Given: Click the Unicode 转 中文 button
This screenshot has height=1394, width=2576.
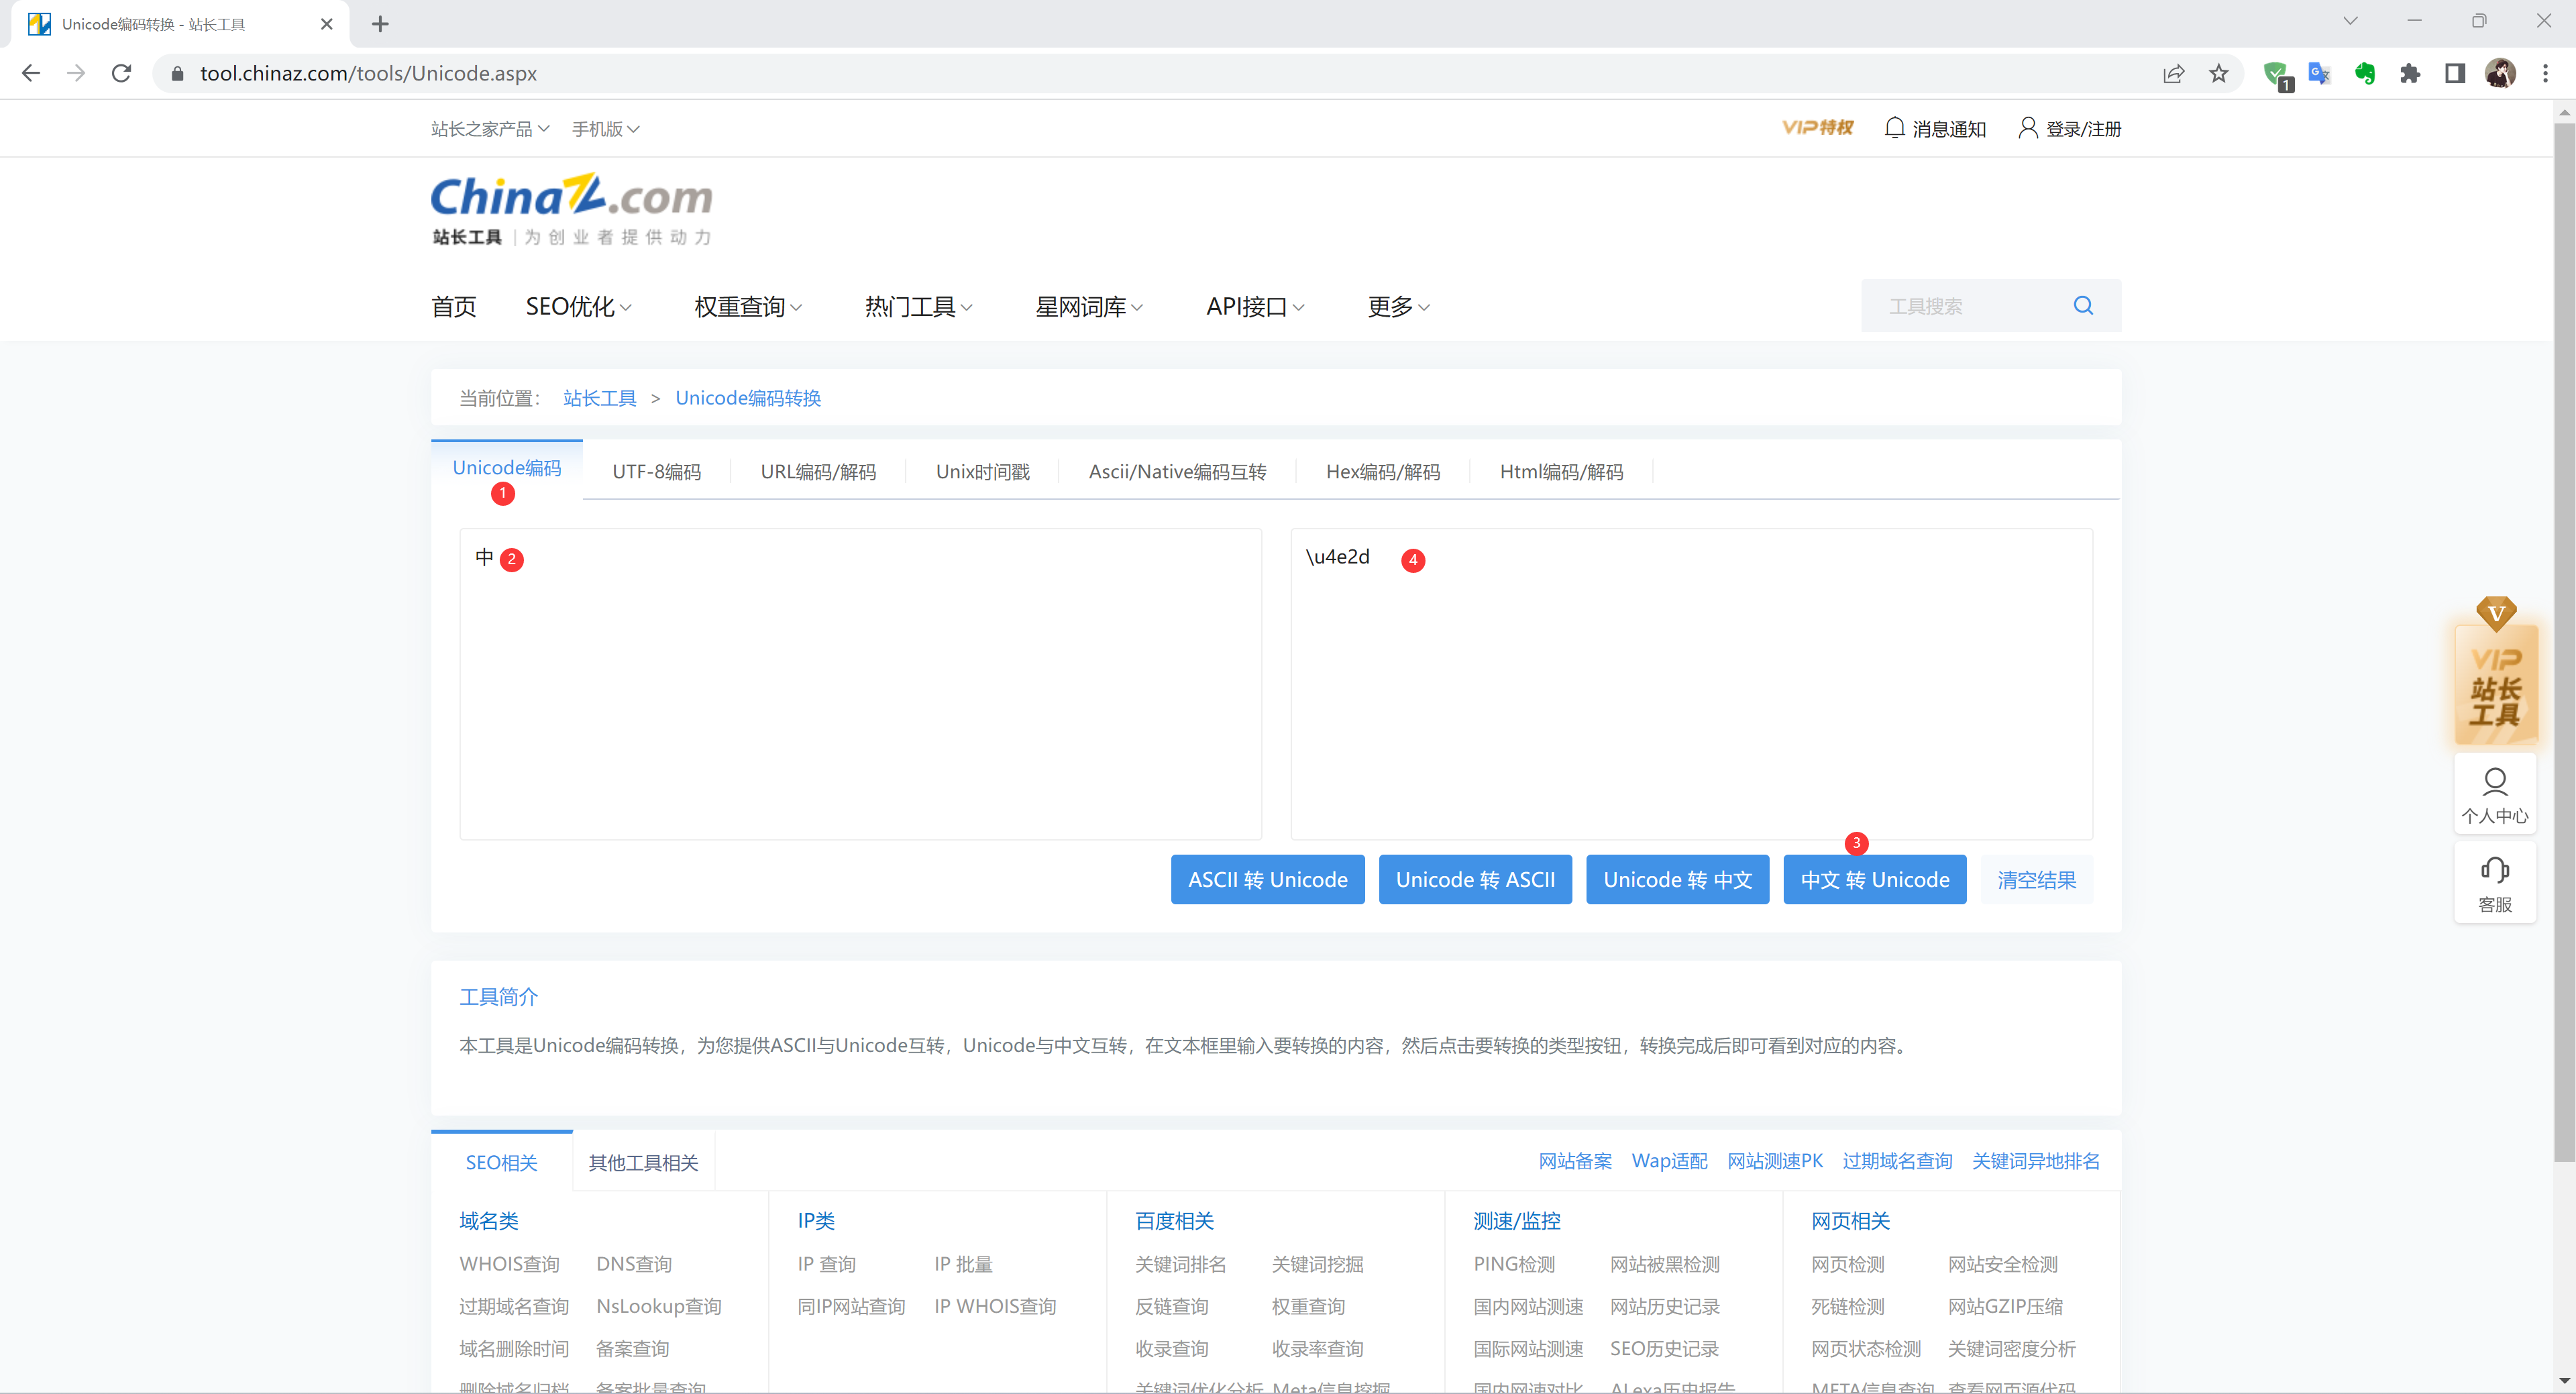Looking at the screenshot, I should [1677, 879].
